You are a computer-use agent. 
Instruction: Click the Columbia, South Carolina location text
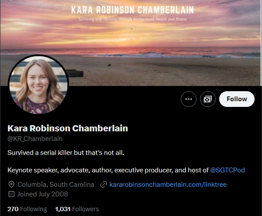click(56, 185)
